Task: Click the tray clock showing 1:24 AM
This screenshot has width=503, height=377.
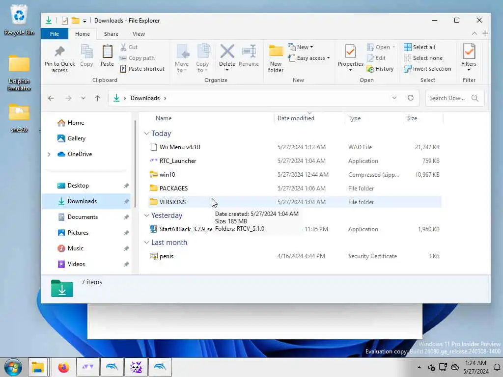Action: click(475, 363)
